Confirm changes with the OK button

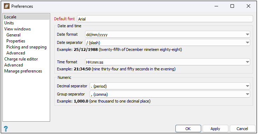[188, 129]
